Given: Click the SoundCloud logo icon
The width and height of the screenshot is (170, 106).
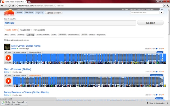Looking at the screenshot, I should pyautogui.click(x=9, y=12).
